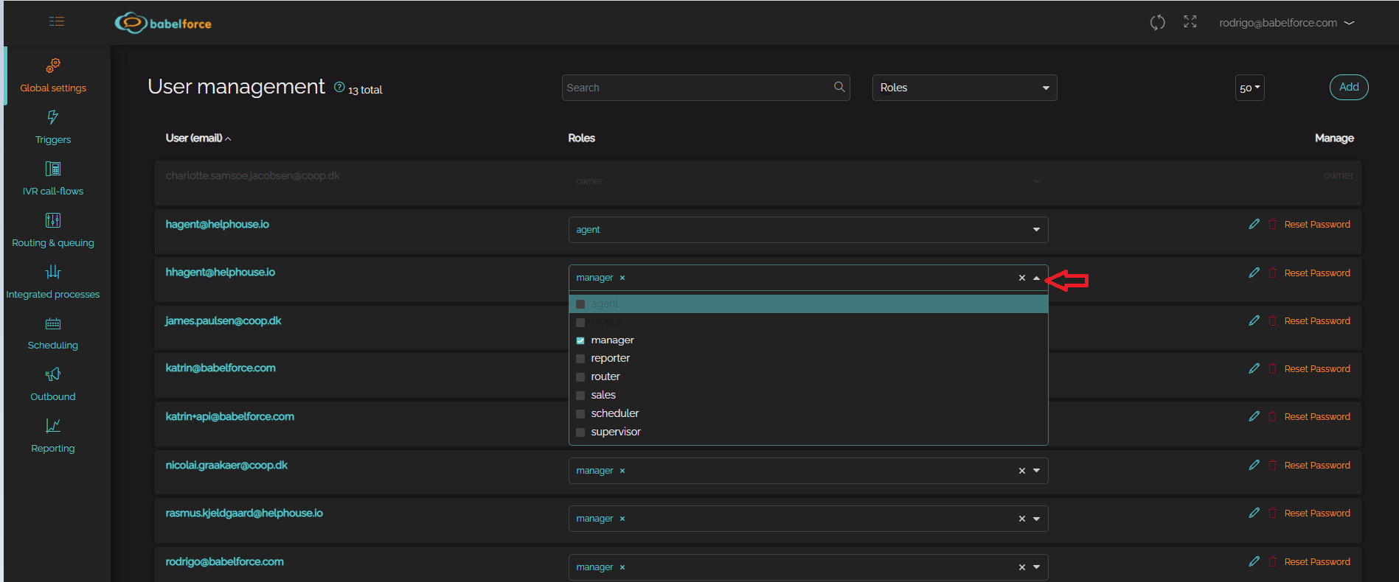
Task: Edit user nicolai.graakaer@coop.dk pencil icon
Action: 1254,465
